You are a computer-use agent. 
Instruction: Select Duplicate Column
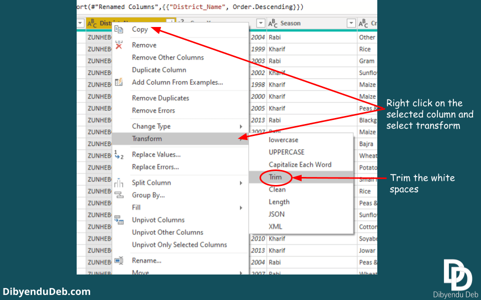(x=159, y=70)
